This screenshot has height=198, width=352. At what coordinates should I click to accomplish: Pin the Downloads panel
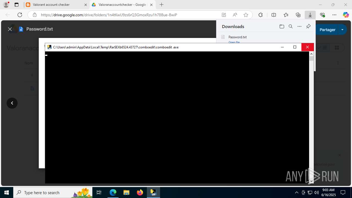[308, 26]
